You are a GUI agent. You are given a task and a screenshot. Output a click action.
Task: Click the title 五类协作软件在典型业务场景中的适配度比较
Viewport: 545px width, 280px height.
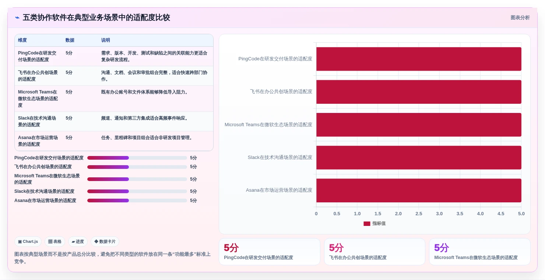click(x=96, y=18)
